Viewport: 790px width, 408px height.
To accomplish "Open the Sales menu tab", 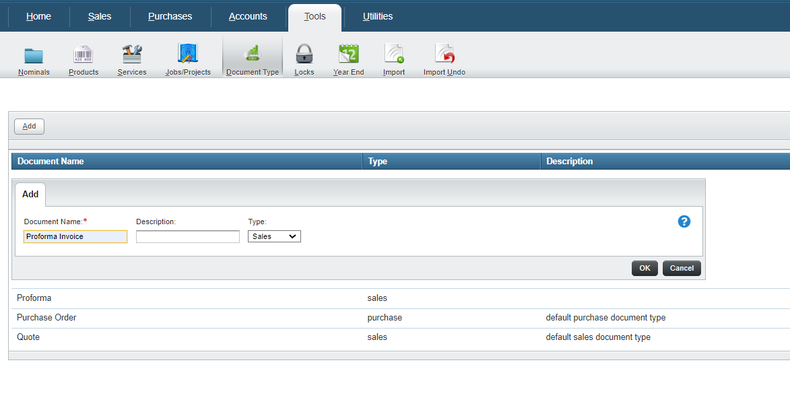I will pos(100,16).
